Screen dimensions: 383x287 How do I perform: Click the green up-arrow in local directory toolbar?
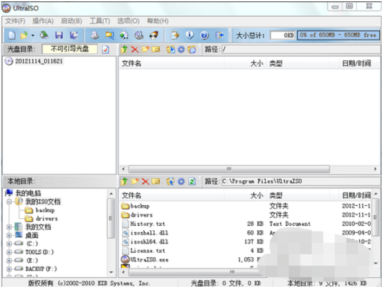point(124,181)
